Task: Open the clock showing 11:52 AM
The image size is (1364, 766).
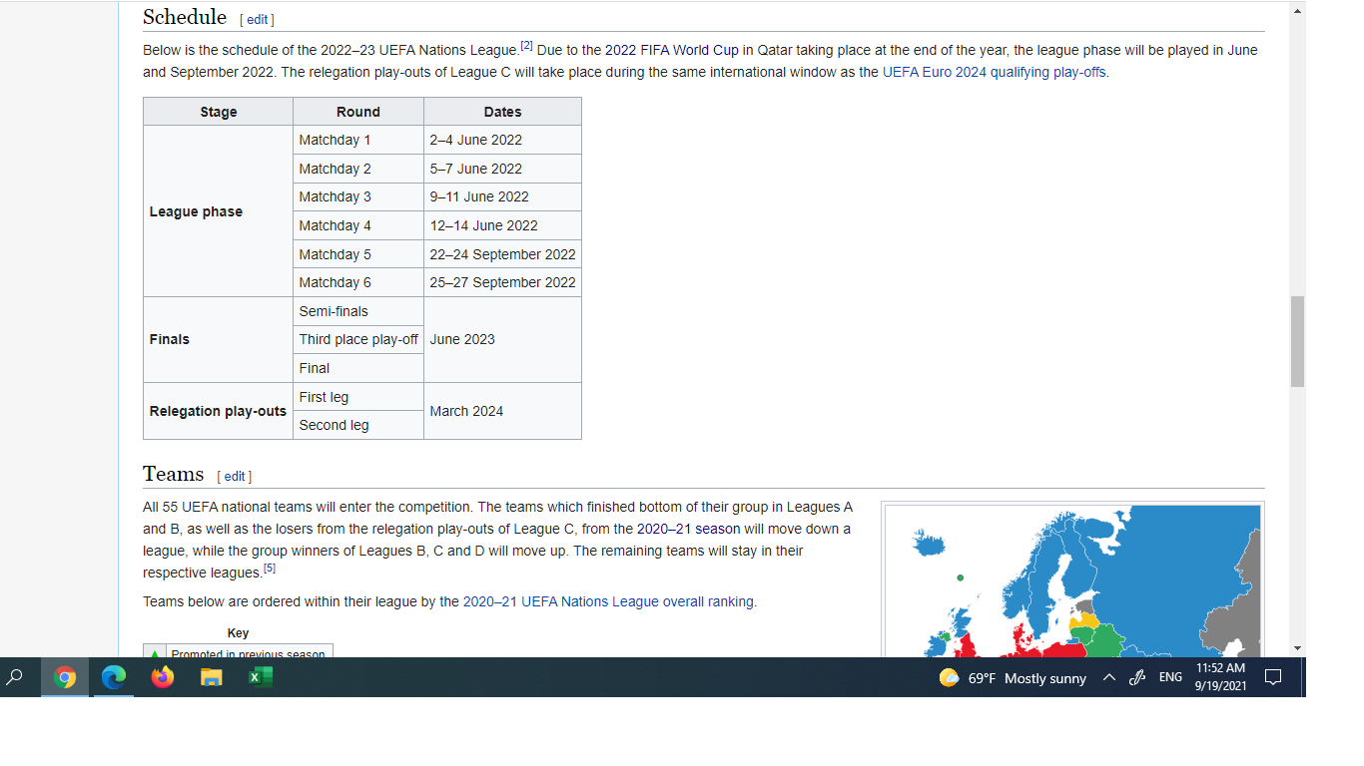Action: (1220, 677)
